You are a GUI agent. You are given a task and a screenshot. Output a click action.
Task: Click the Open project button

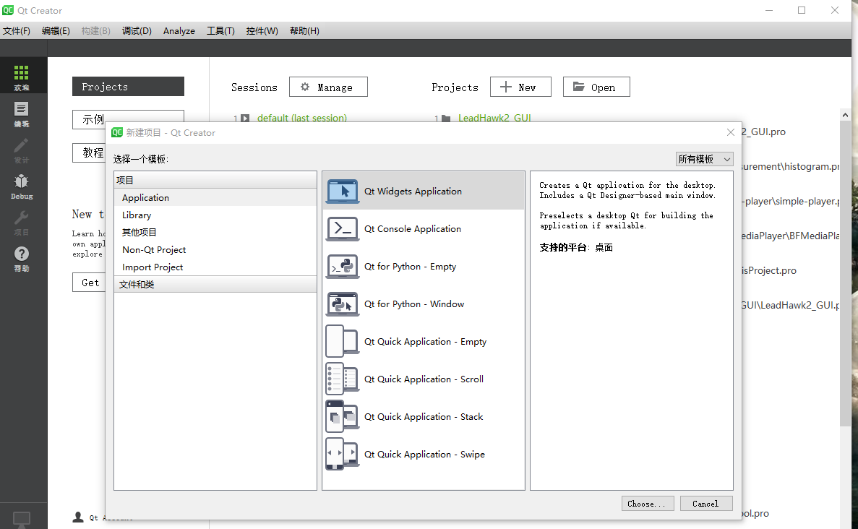coord(596,87)
